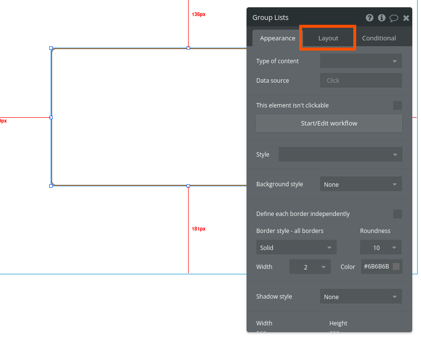Switch to the Appearance tab
This screenshot has height=339, width=421.
[277, 38]
